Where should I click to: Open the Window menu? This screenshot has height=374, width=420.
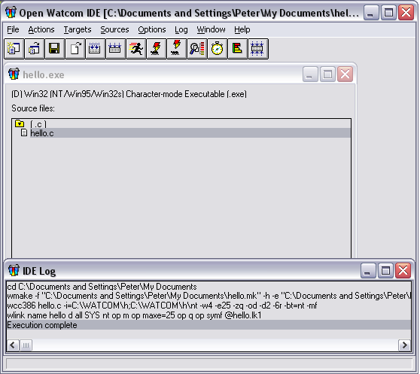coord(211,29)
